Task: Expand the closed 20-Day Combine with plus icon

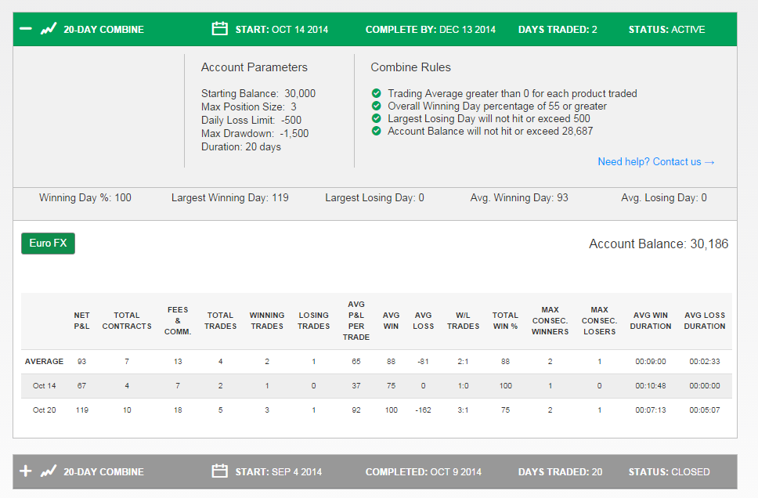Action: pyautogui.click(x=26, y=471)
